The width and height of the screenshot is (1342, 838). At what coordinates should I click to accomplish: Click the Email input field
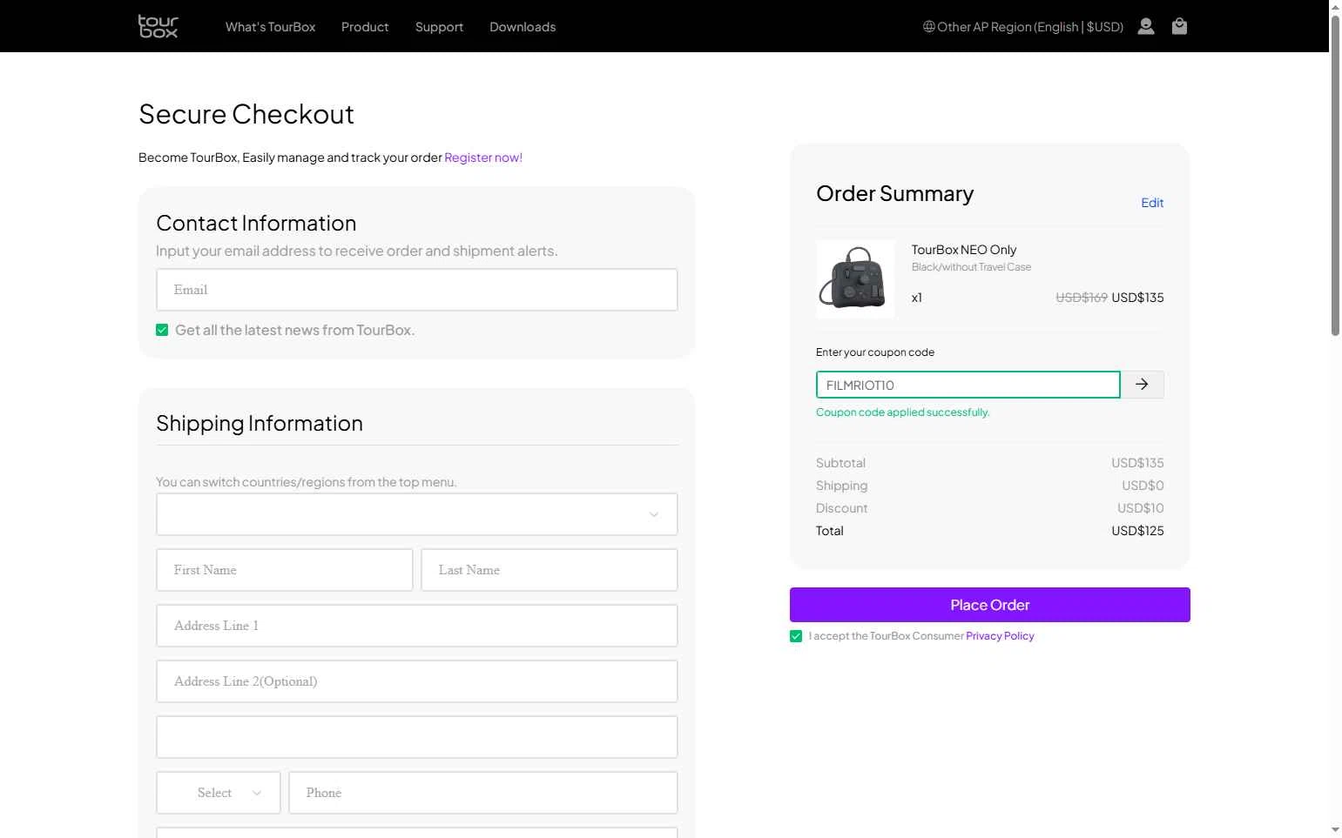tap(417, 290)
